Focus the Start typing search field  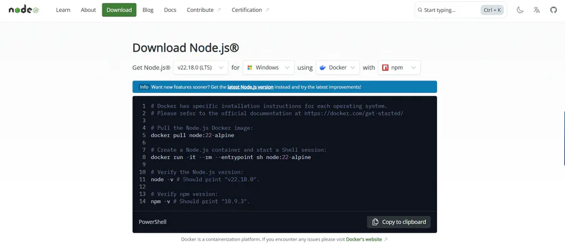point(461,10)
